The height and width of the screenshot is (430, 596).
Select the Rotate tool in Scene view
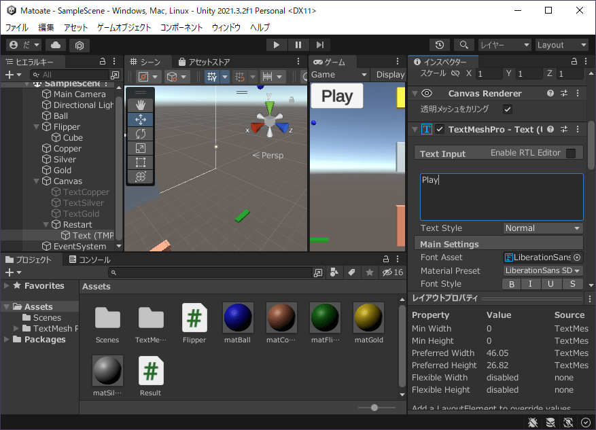(x=141, y=134)
